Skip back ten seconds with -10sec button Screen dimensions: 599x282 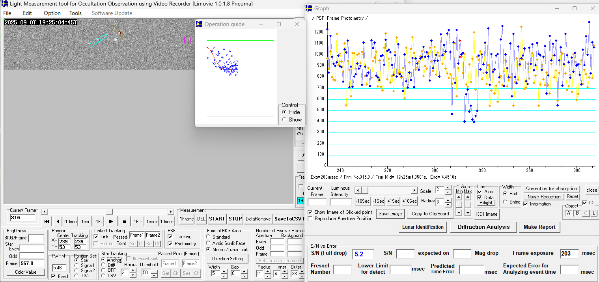[71, 221]
